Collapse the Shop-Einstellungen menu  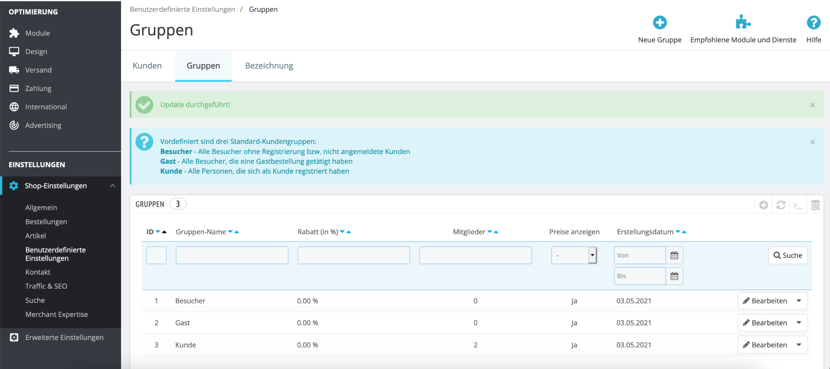[113, 186]
